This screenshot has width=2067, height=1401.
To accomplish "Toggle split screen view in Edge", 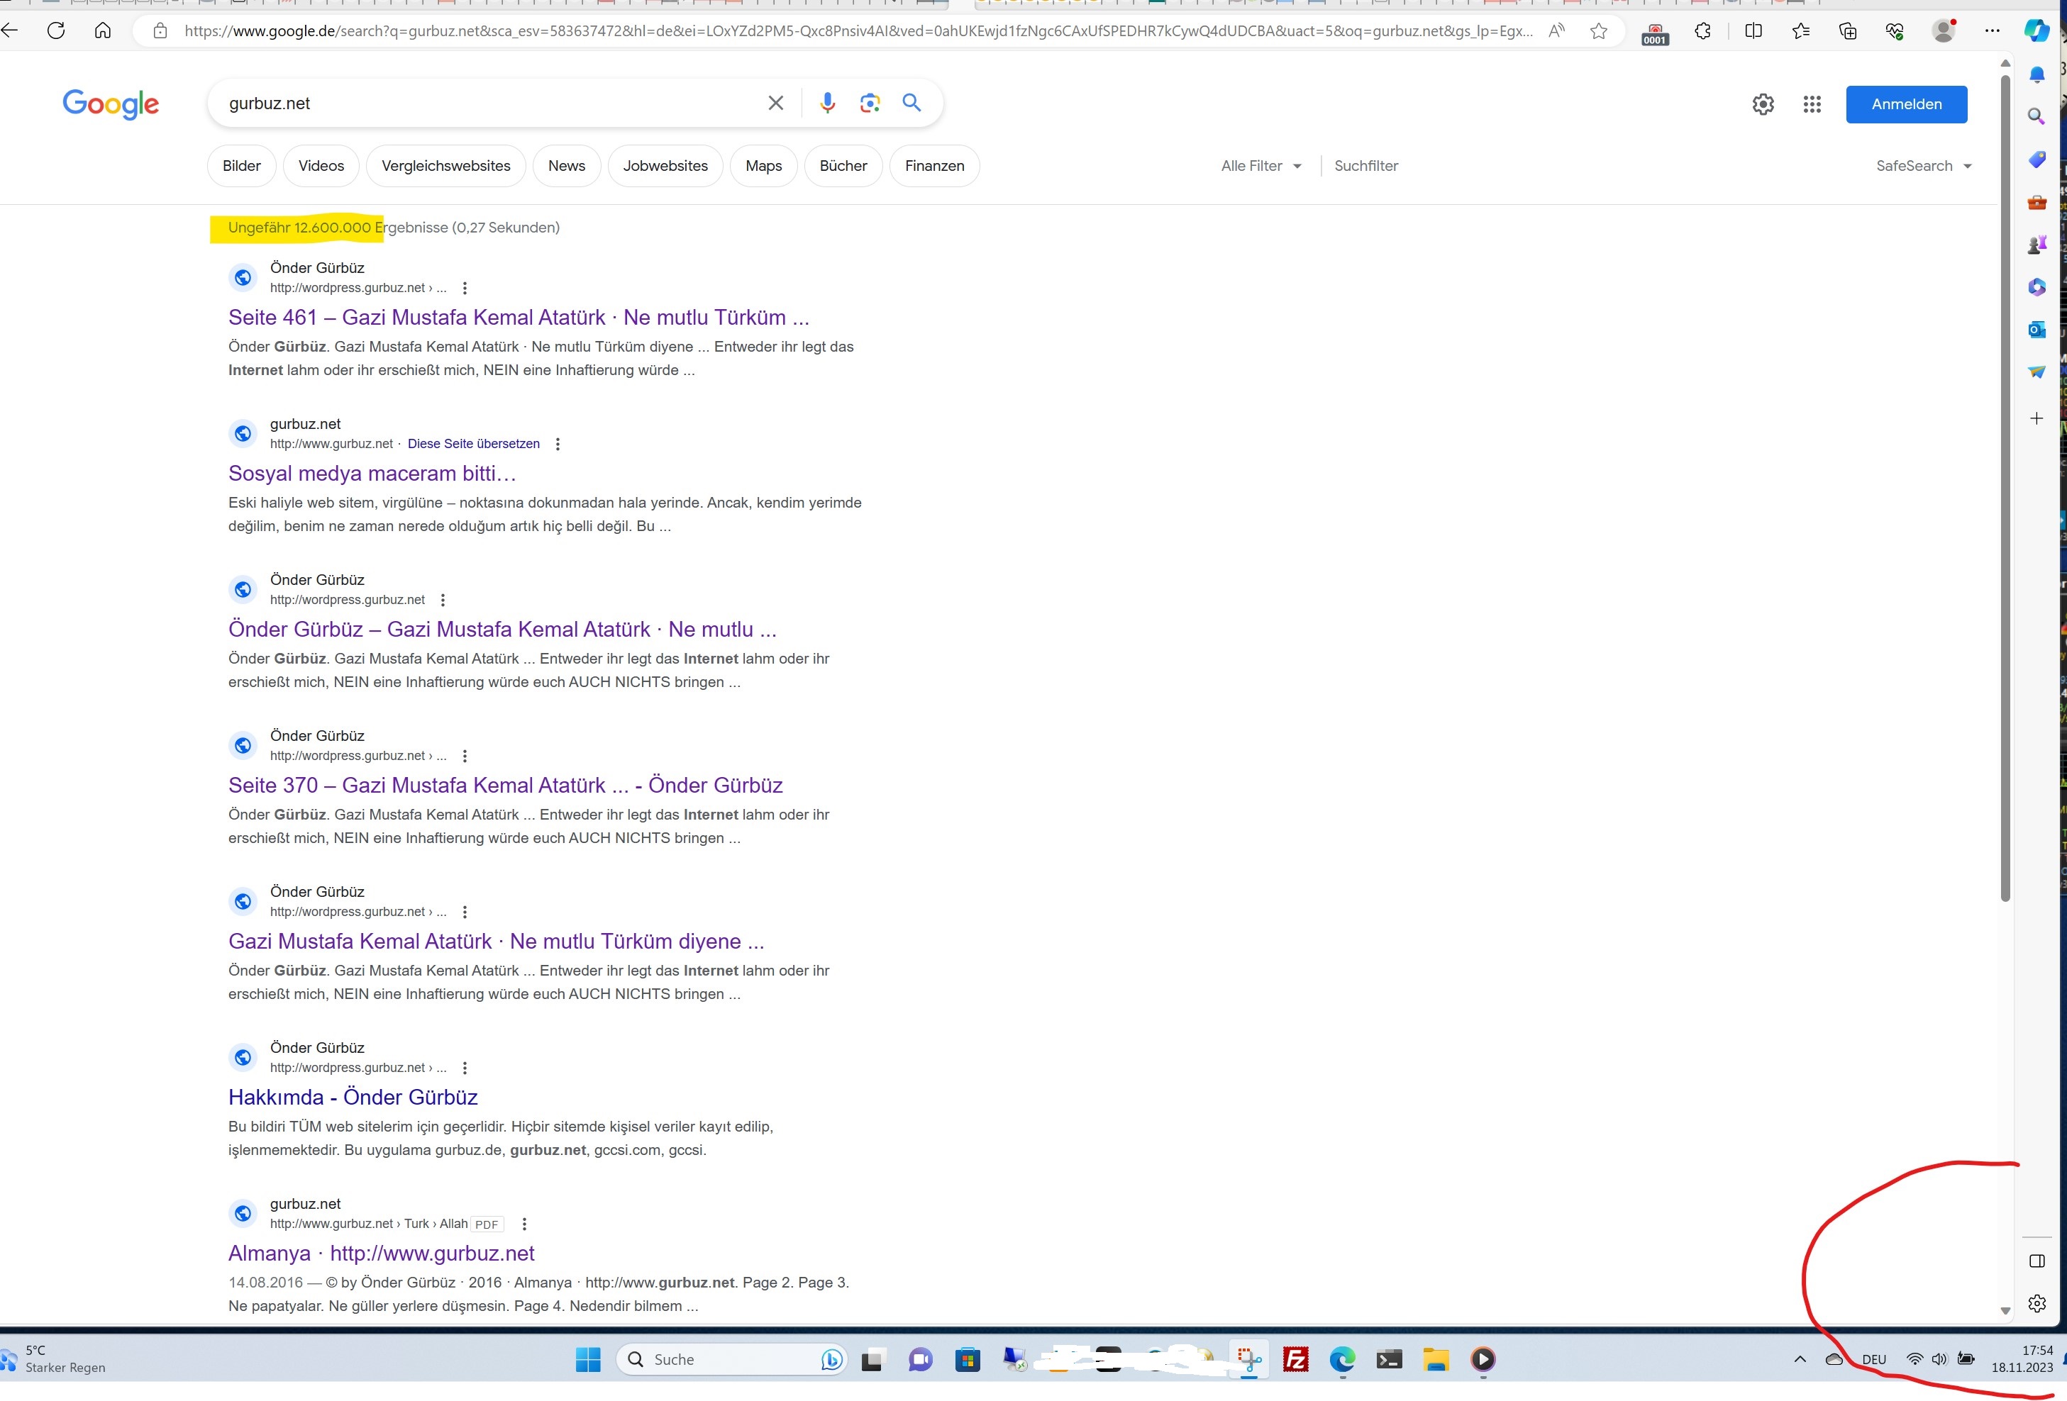I will click(x=1754, y=31).
